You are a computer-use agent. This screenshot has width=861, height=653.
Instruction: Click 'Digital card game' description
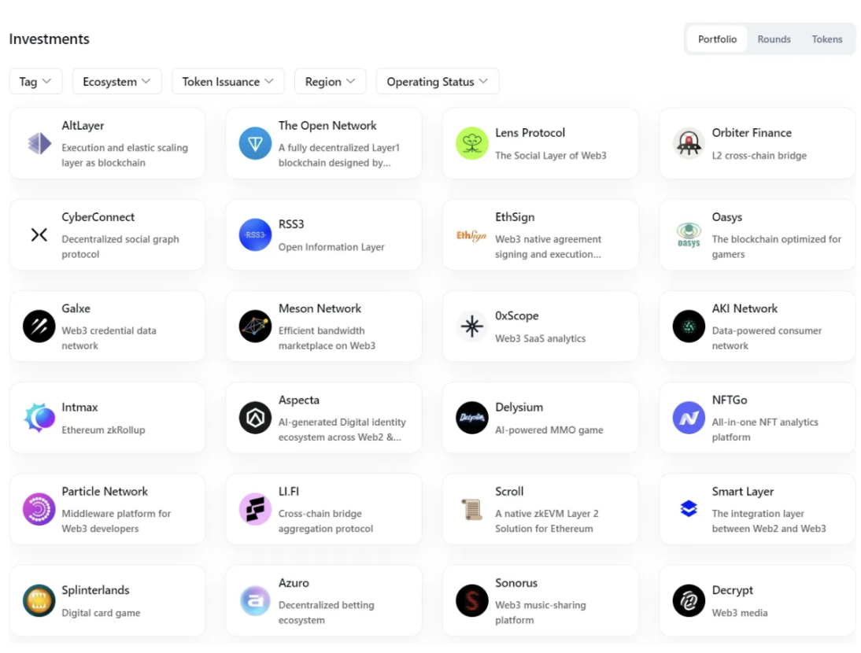101,613
